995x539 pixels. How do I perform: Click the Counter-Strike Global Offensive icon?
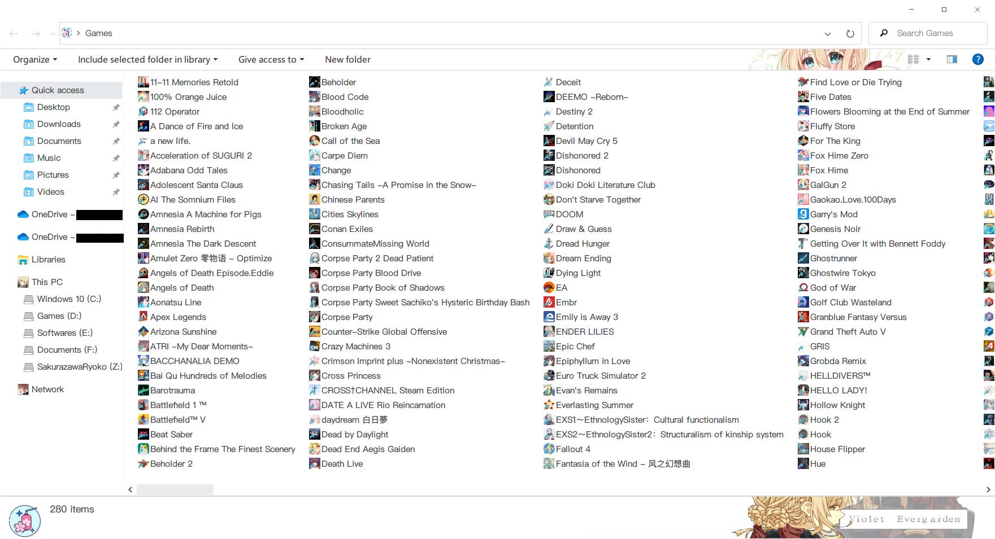click(x=315, y=332)
